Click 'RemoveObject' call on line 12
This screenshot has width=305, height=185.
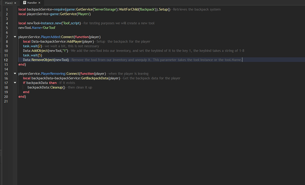(43, 60)
